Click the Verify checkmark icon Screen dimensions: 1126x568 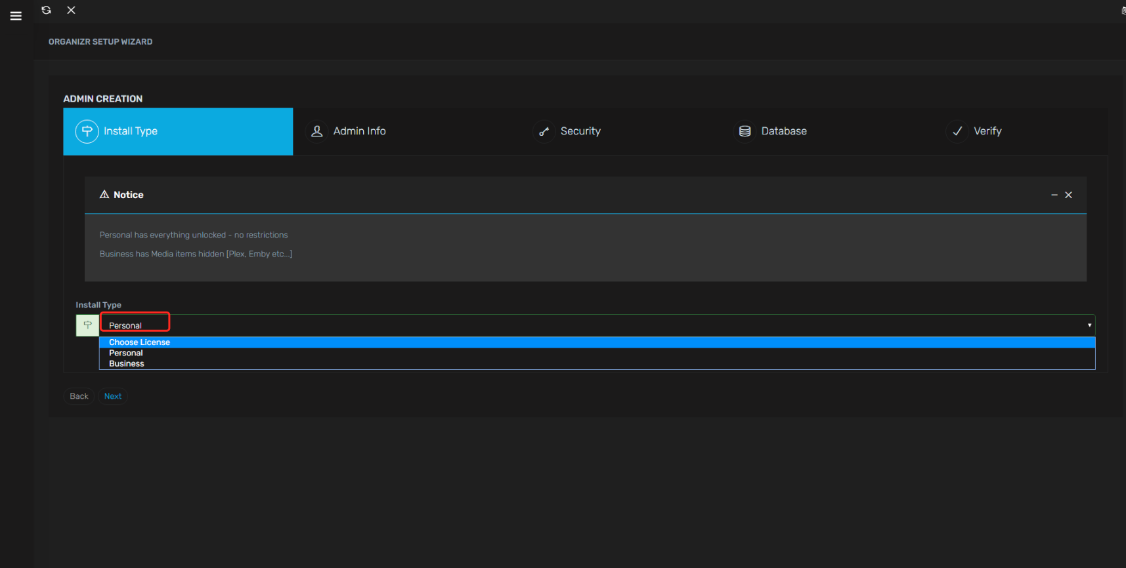tap(957, 131)
